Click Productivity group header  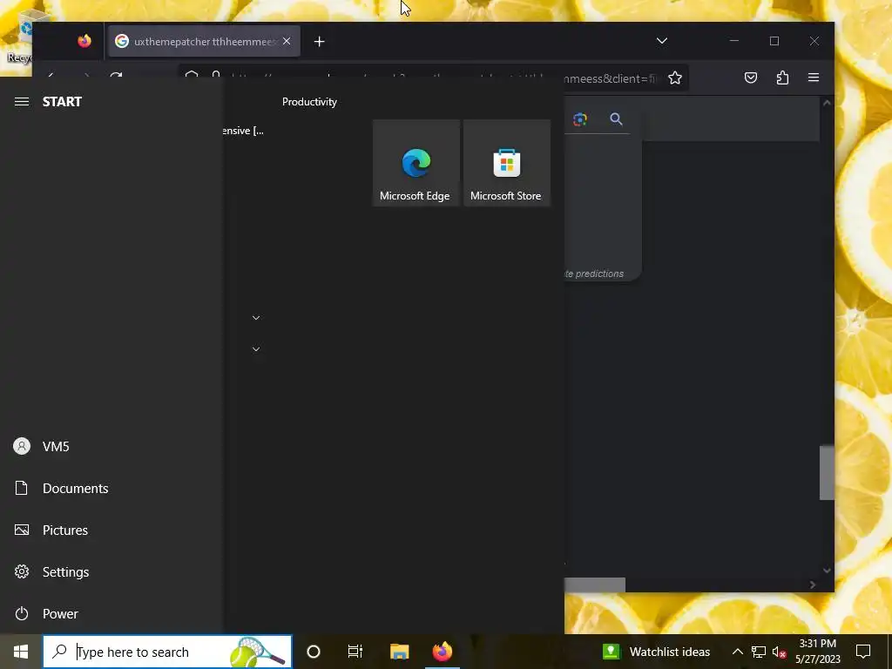coord(309,102)
